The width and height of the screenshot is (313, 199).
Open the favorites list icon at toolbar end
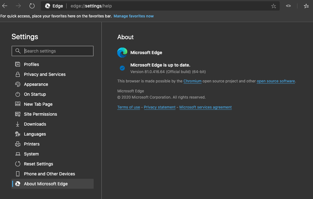(306, 6)
